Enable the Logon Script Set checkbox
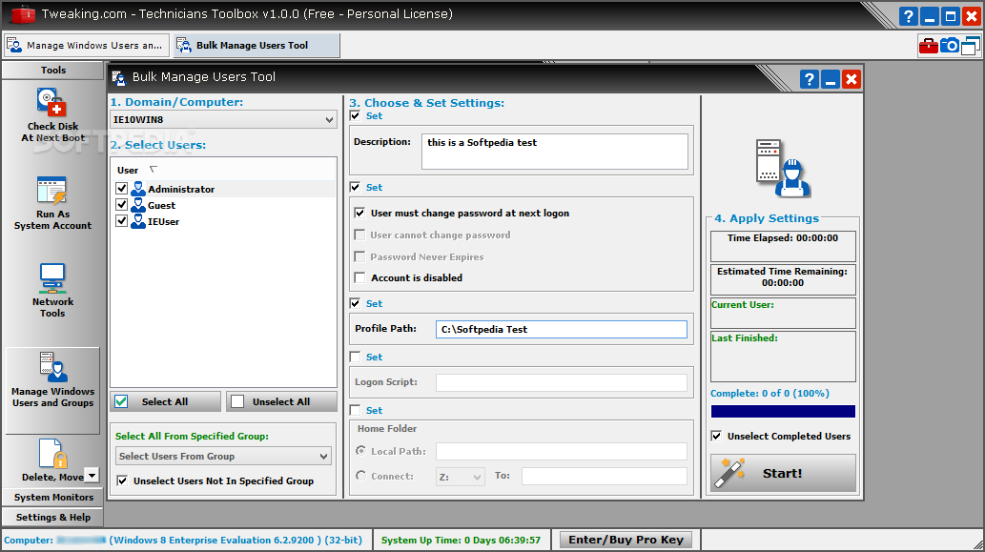 click(x=355, y=357)
